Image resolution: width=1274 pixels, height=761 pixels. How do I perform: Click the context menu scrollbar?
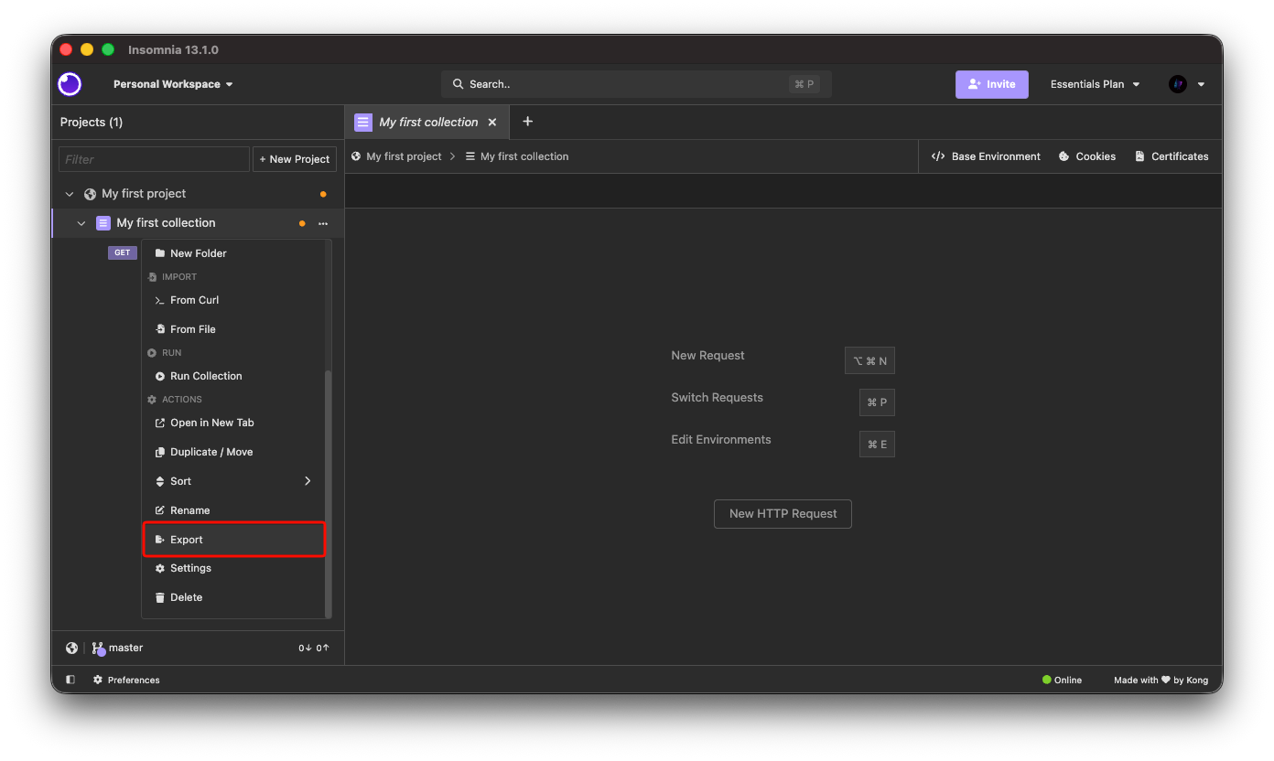tap(329, 493)
